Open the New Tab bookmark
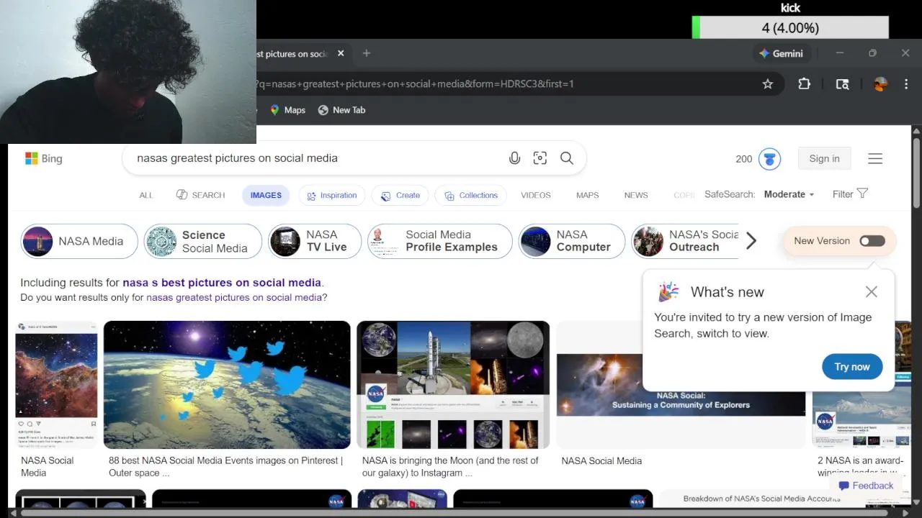This screenshot has width=922, height=518. 341,110
